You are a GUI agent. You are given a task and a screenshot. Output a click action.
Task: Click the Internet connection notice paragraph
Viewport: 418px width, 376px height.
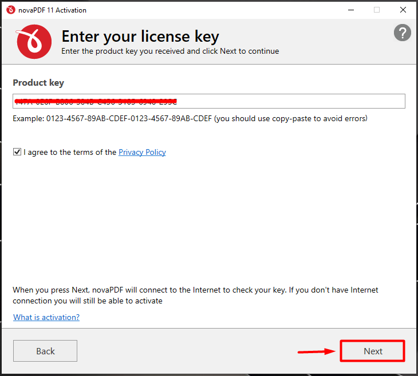point(195,295)
